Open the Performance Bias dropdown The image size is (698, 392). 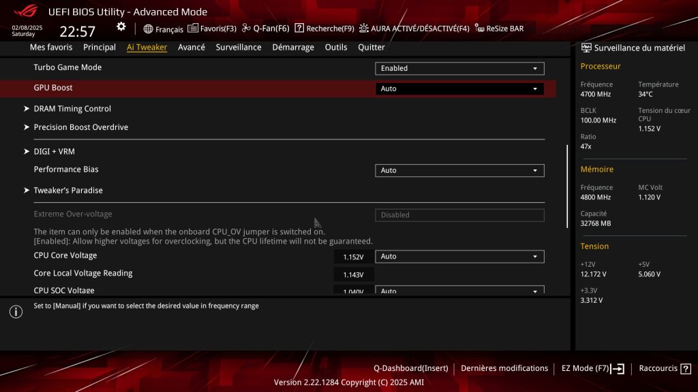tap(459, 171)
